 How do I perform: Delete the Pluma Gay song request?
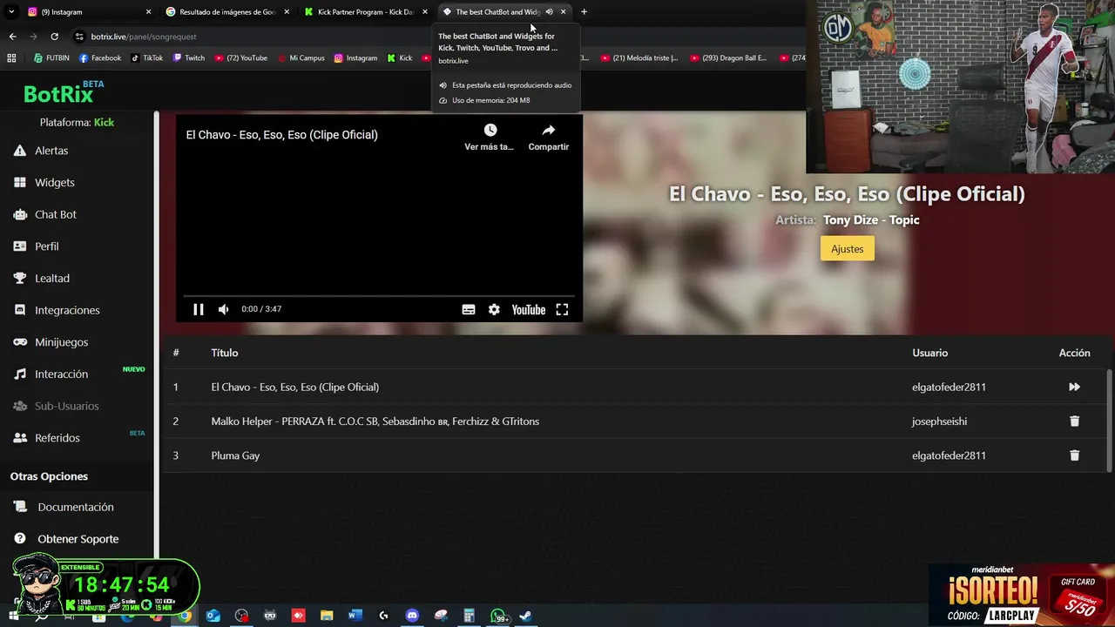coord(1074,455)
